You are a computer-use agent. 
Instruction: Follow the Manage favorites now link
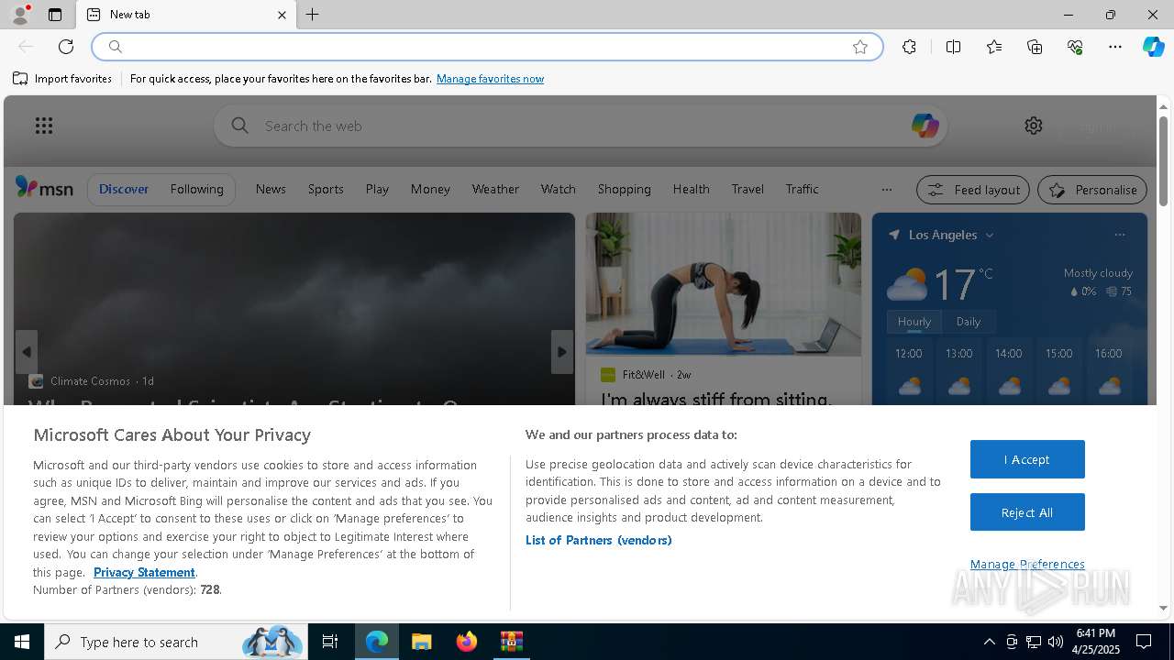pyautogui.click(x=490, y=79)
